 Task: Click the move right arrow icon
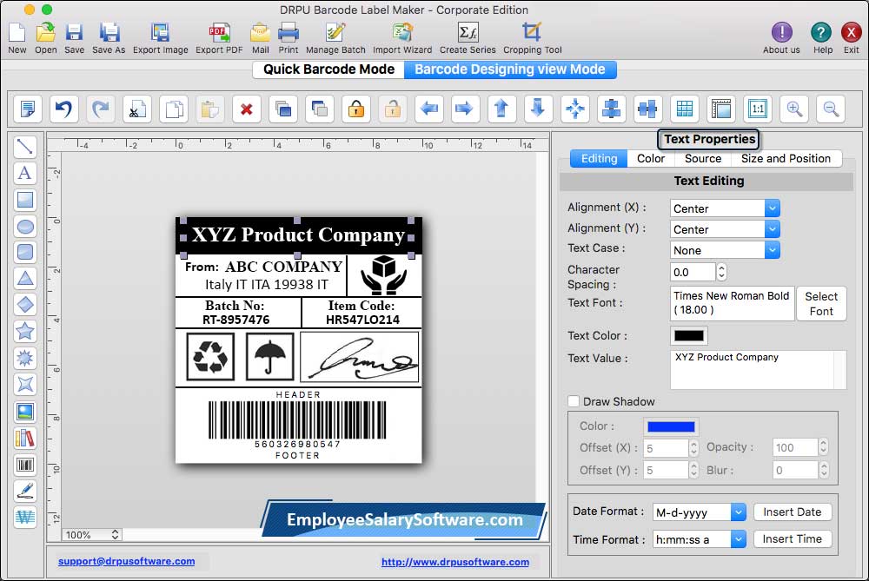coord(464,109)
